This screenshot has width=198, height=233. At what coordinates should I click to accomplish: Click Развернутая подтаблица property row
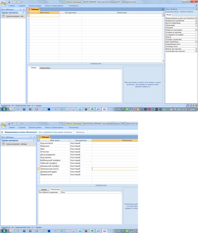click(181, 20)
